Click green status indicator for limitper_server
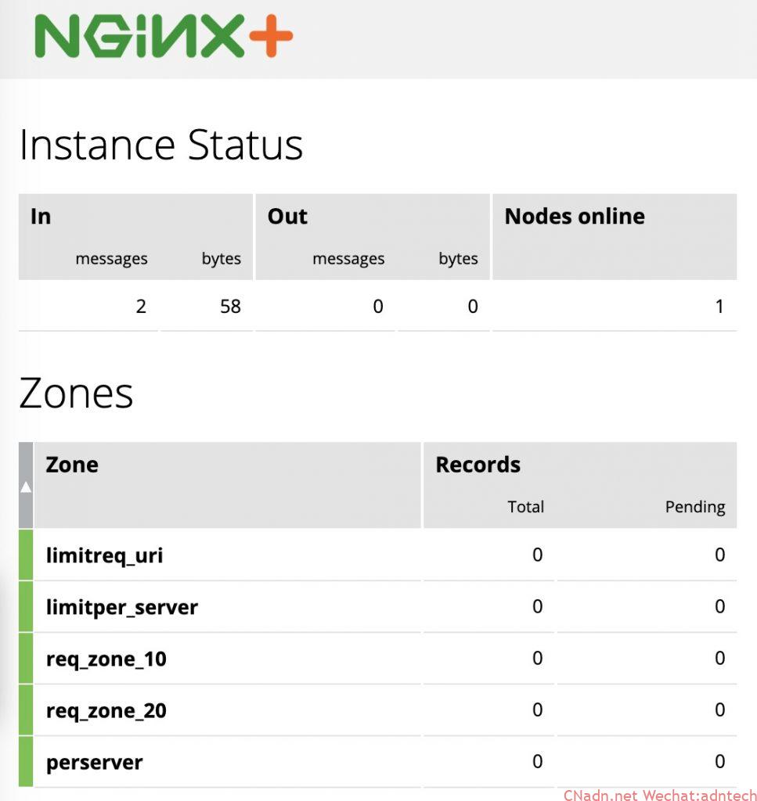The image size is (757, 801). [x=26, y=607]
